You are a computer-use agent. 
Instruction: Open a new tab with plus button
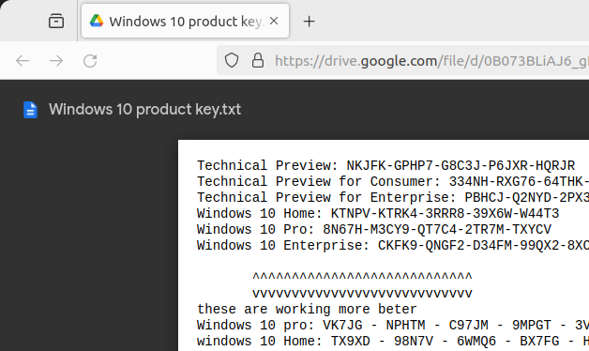tap(309, 22)
